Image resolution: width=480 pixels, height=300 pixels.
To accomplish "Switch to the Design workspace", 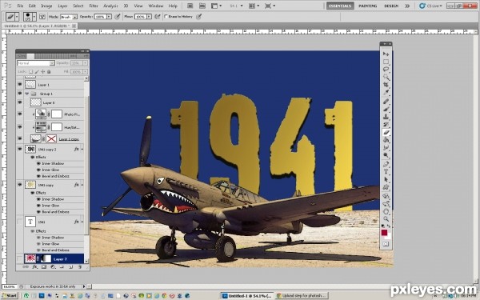I will pyautogui.click(x=391, y=6).
